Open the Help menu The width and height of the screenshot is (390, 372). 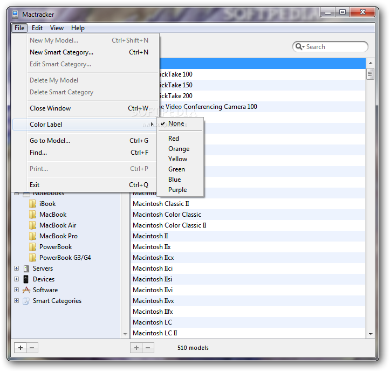coord(78,28)
